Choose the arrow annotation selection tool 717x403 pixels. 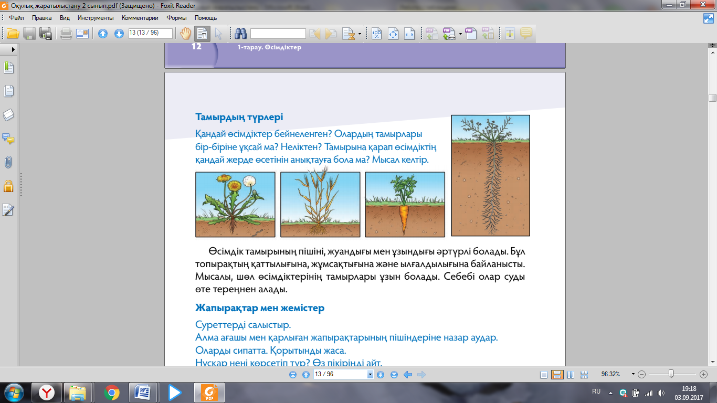point(218,34)
